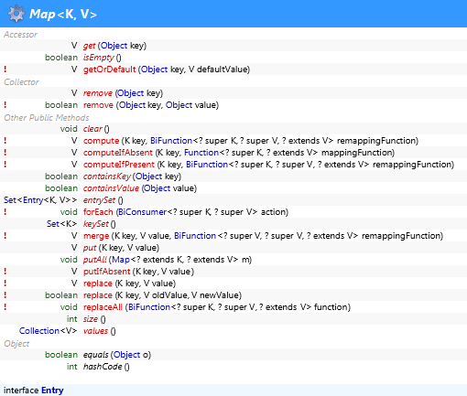Click the exclamation mark beside boolean remove

5,105
